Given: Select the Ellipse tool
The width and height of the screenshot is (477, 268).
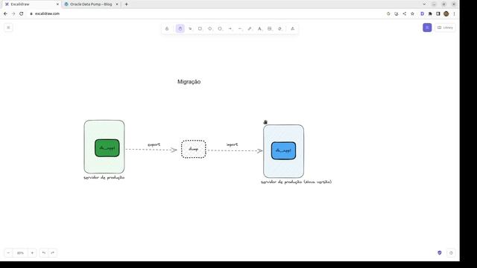Looking at the screenshot, I should [x=220, y=28].
